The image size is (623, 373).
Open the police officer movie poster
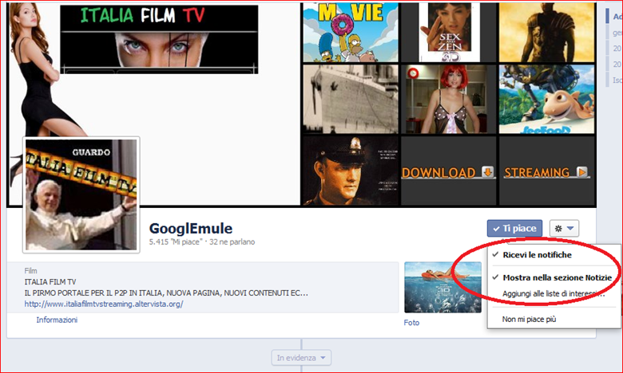point(351,171)
